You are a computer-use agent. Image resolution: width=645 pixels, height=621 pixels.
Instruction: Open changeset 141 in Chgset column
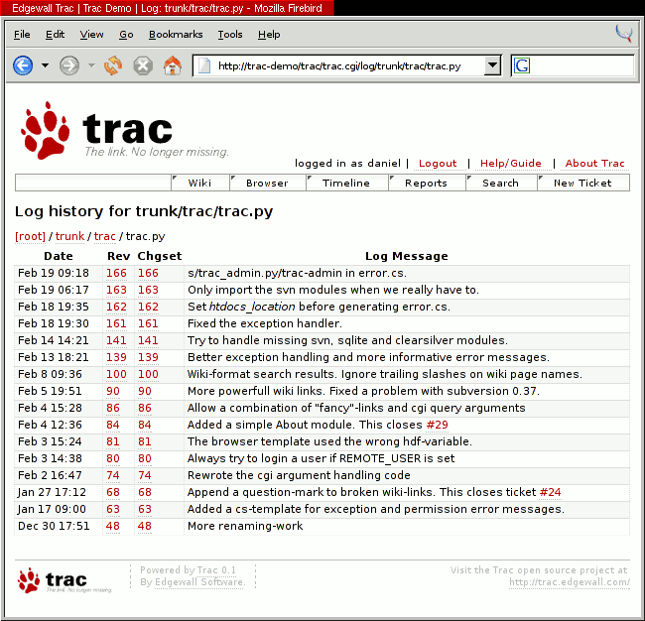pos(148,340)
